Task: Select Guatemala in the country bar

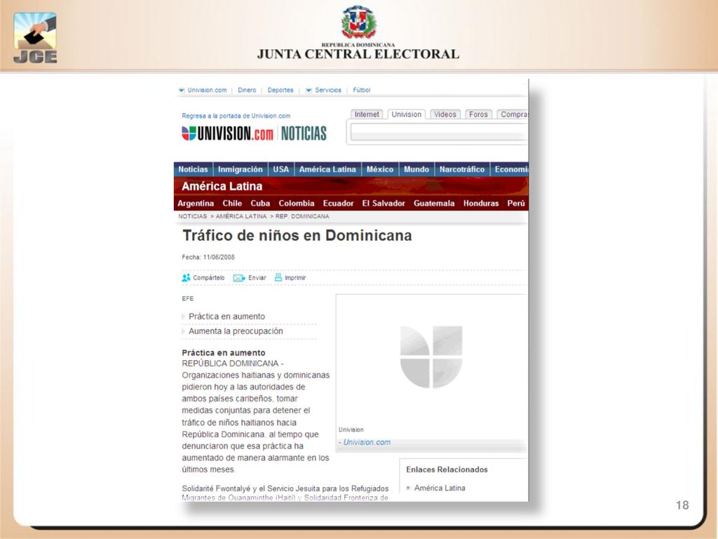Action: tap(434, 203)
